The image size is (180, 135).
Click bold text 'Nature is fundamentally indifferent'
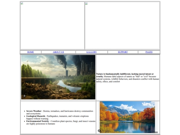pos(113,74)
